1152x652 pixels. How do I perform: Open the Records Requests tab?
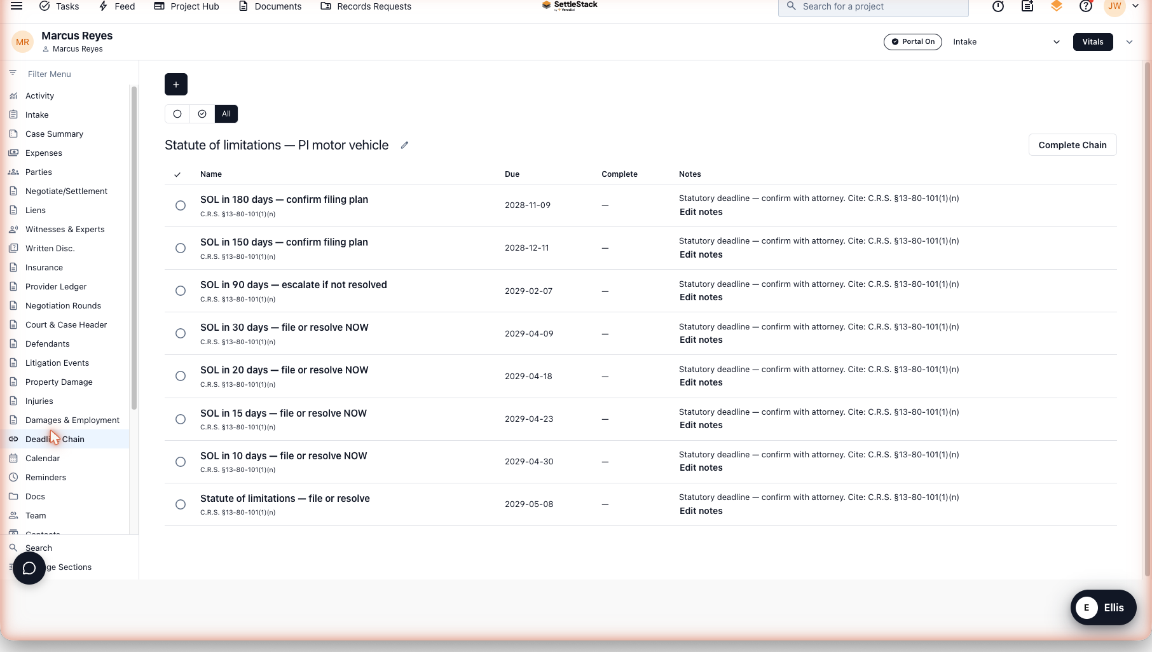coord(366,6)
